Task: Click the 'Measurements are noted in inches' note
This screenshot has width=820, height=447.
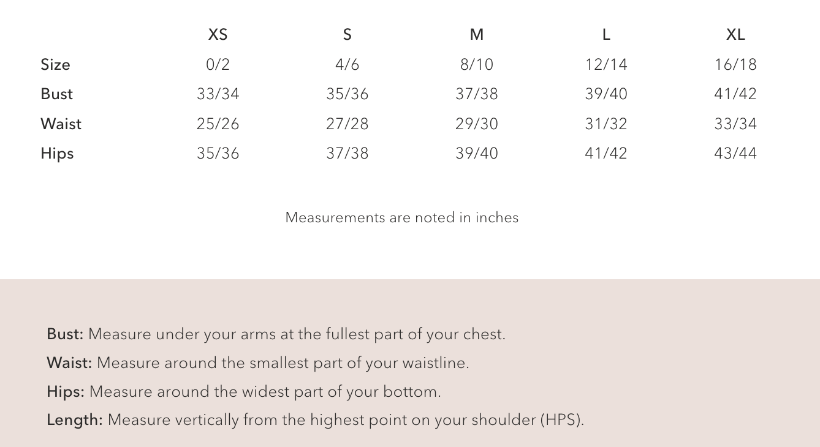Action: click(402, 217)
